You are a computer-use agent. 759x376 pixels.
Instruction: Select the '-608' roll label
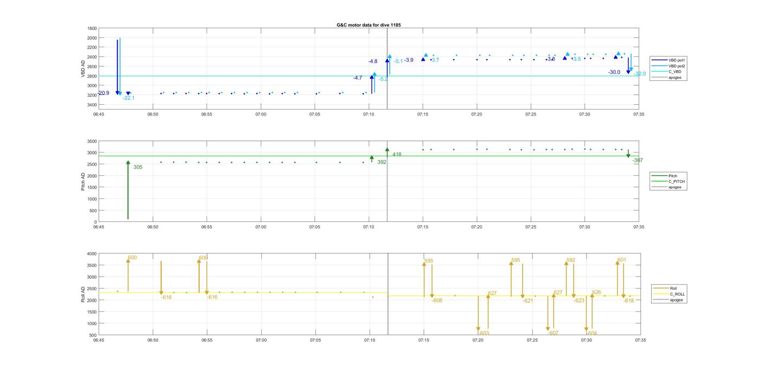point(437,301)
